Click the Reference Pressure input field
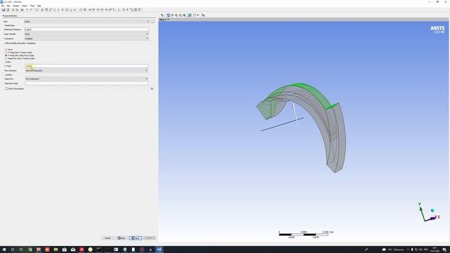450x253 pixels. (86, 30)
